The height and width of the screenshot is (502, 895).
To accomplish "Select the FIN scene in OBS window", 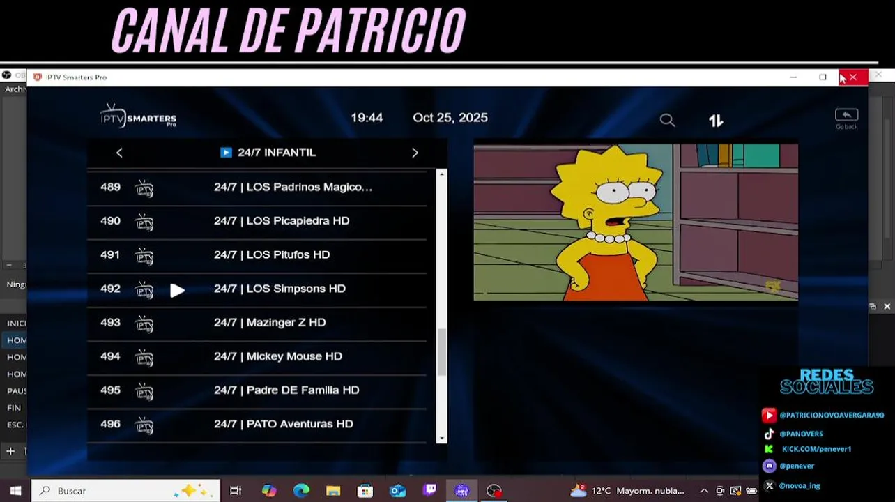I will (x=14, y=408).
